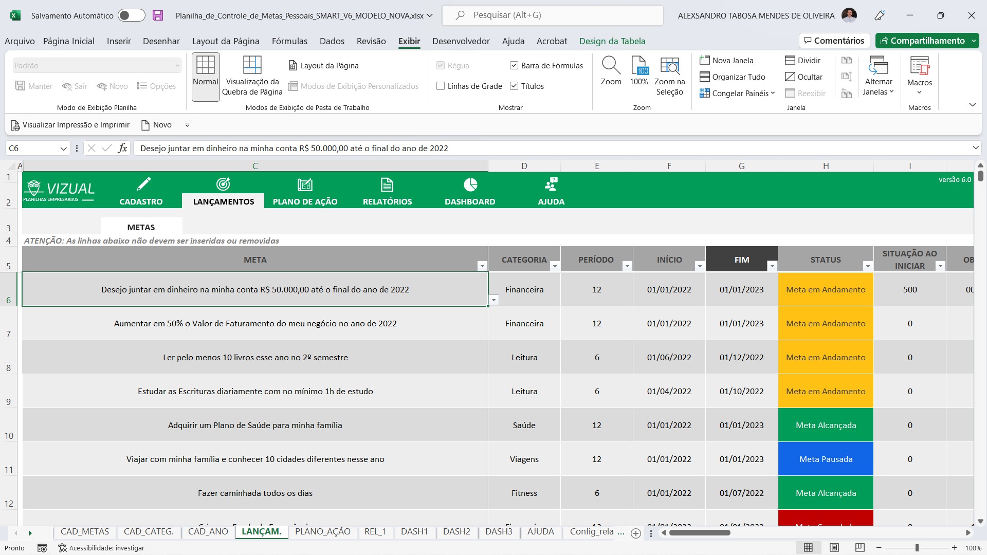987x555 pixels.
Task: Expand the Name Box dropdown arrow
Action: pos(63,149)
